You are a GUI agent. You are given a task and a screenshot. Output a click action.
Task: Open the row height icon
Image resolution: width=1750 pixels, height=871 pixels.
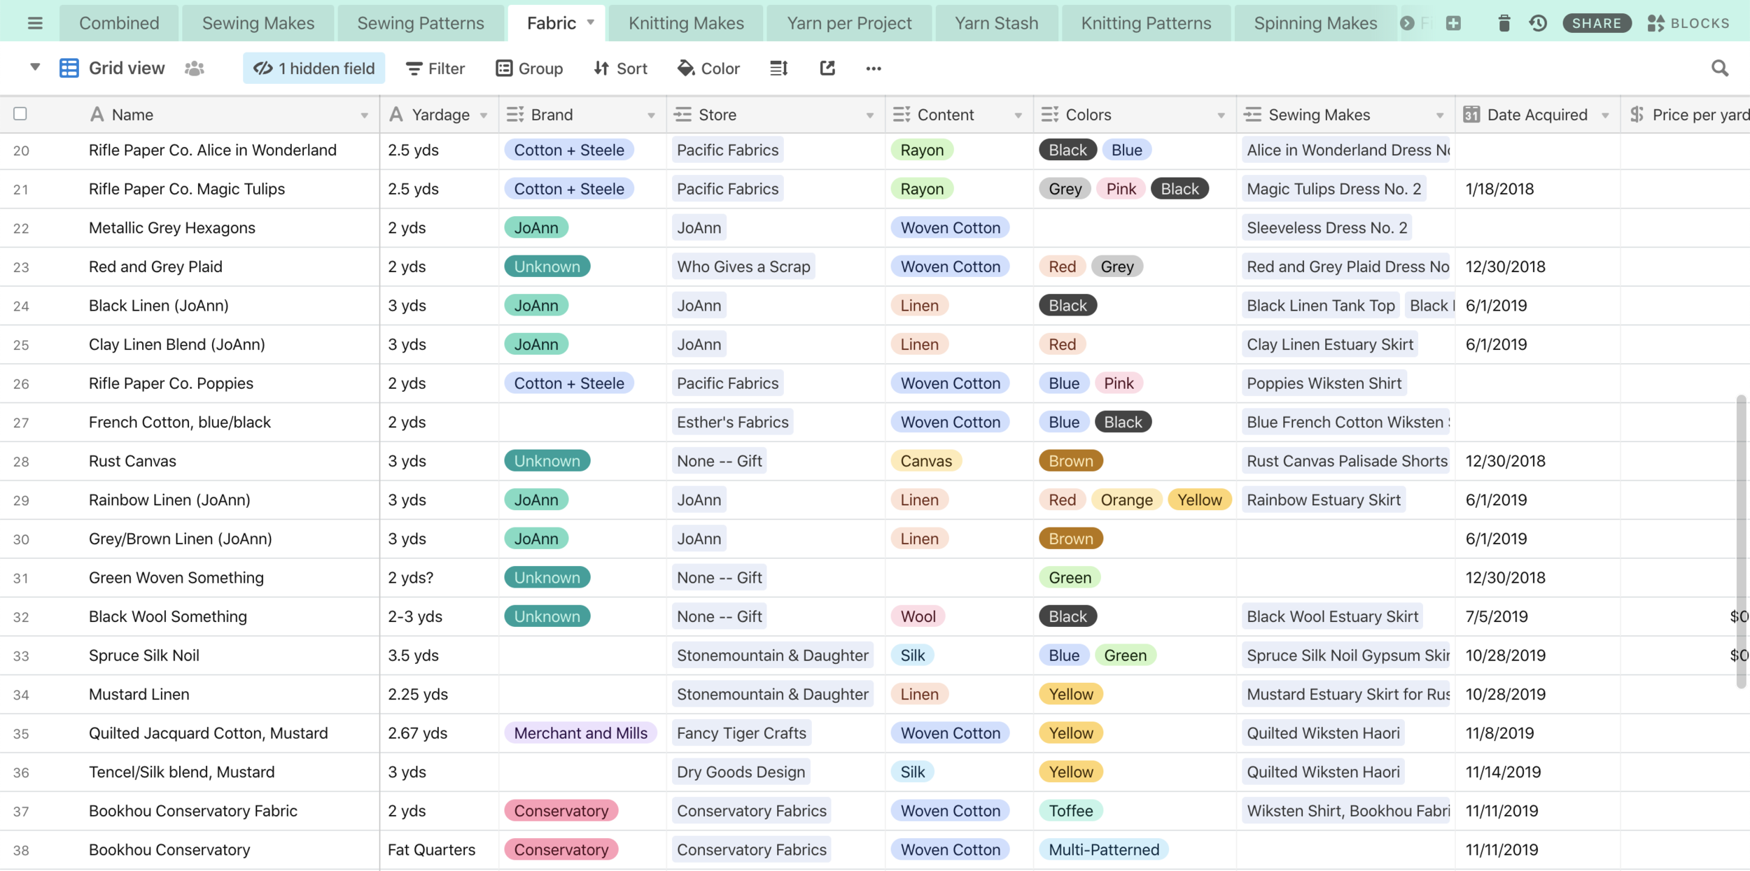coord(778,68)
